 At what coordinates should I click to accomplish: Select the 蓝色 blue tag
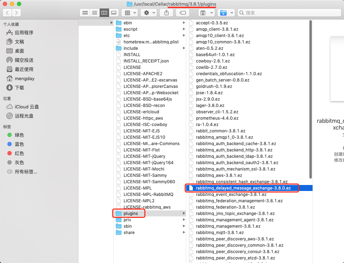tap(15, 144)
